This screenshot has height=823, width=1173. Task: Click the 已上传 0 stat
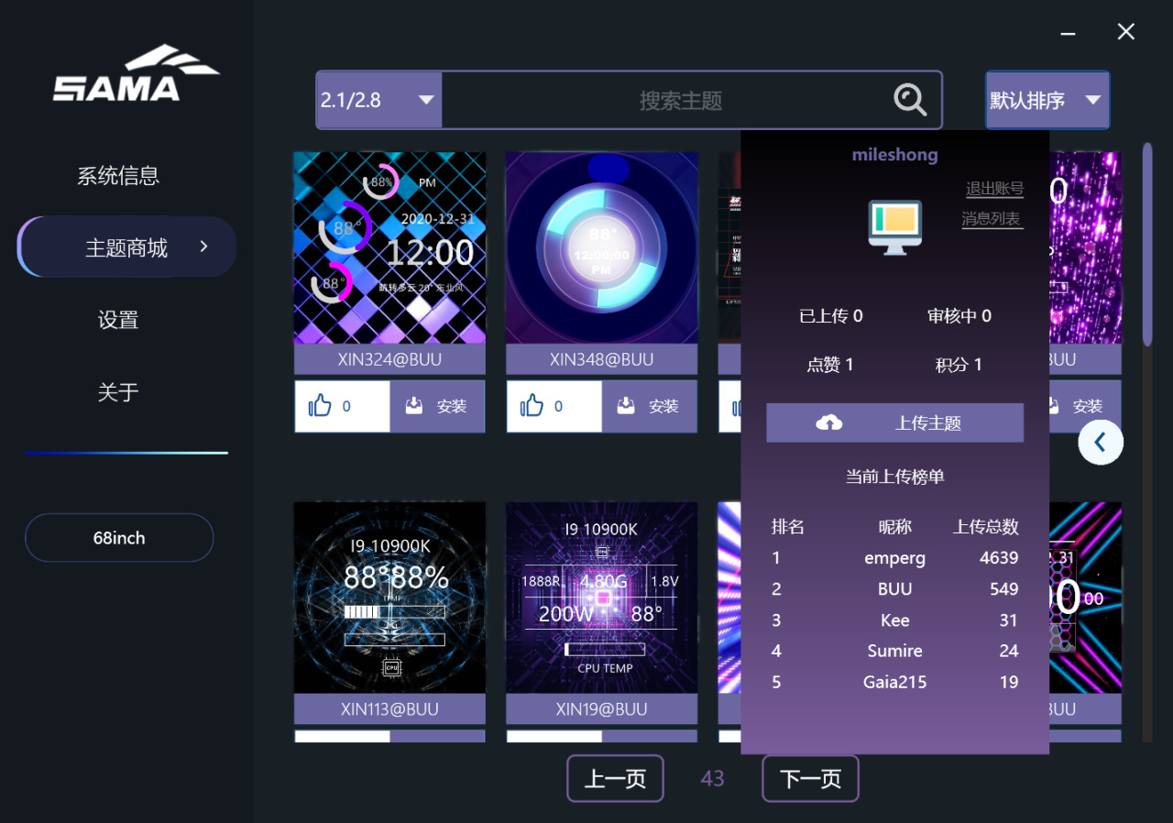[831, 316]
